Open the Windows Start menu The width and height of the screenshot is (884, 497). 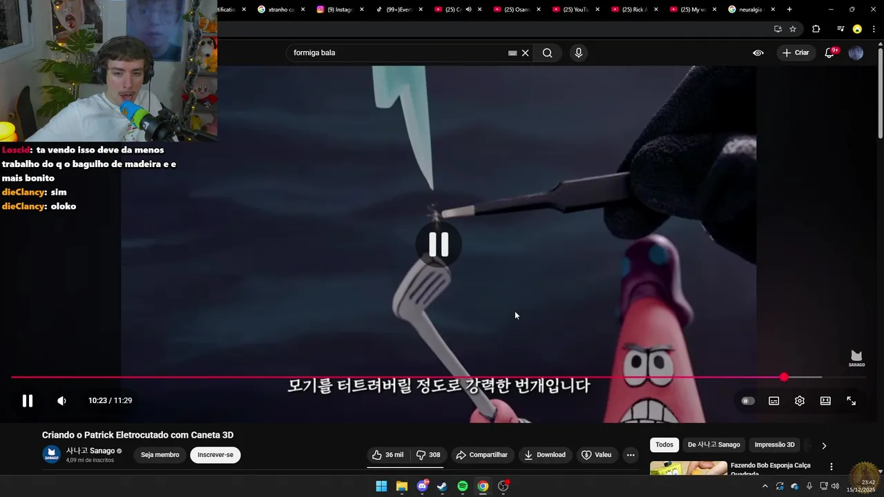381,487
